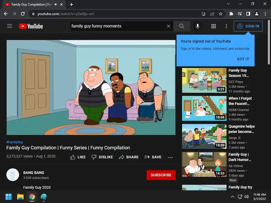Open the BANG BANG channel avatar
Screen dimensions: 271x203
pyautogui.click(x=13, y=175)
